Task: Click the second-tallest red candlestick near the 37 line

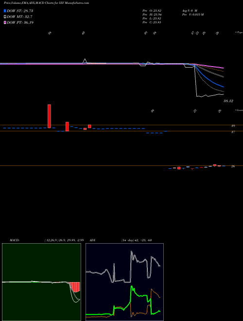Action: point(67,126)
